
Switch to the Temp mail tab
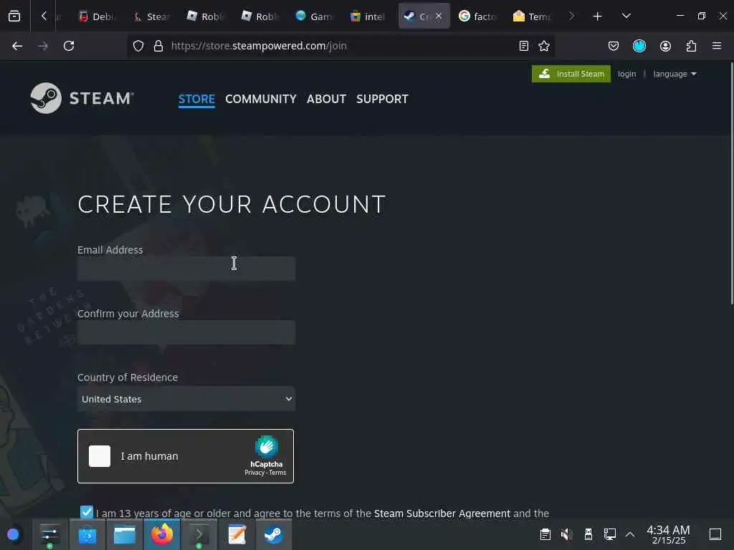pyautogui.click(x=532, y=16)
